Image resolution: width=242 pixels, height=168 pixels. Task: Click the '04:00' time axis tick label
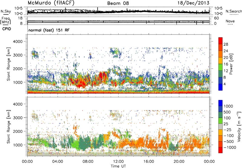pyautogui.click(x=57, y=162)
